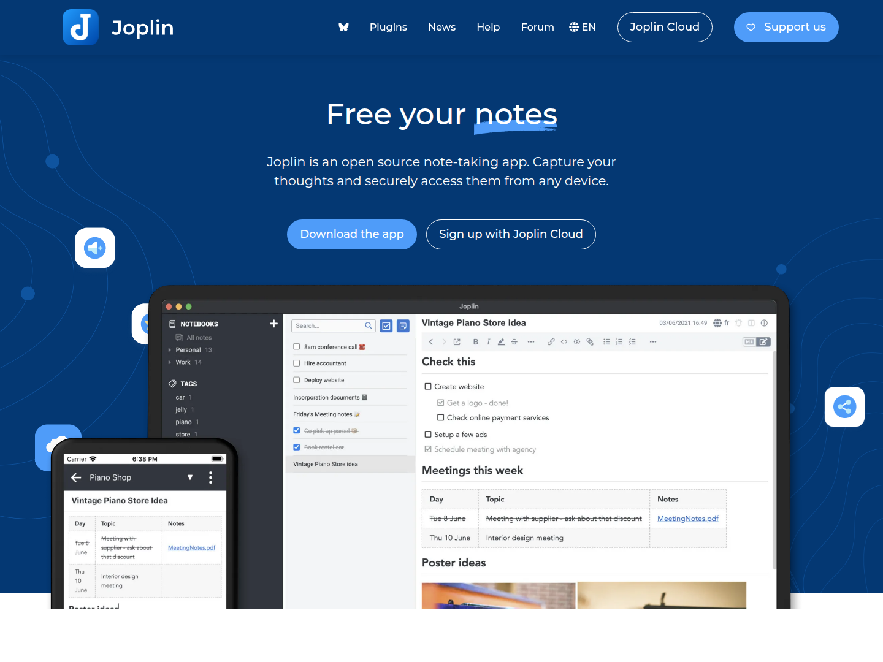Click the note properties info icon
This screenshot has height=662, width=883.
pyautogui.click(x=764, y=323)
